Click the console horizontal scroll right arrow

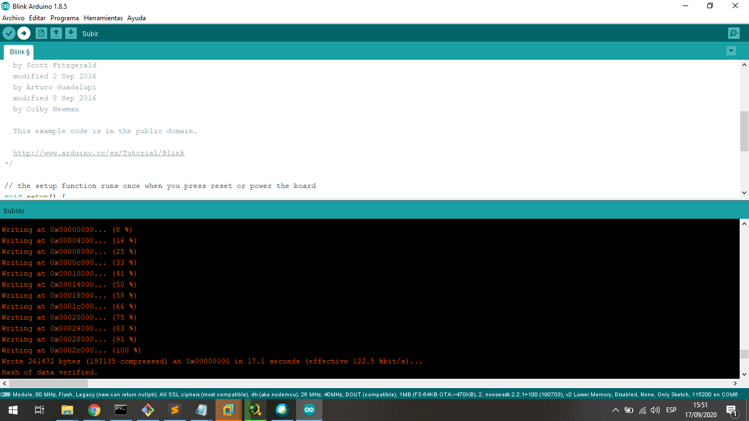736,383
